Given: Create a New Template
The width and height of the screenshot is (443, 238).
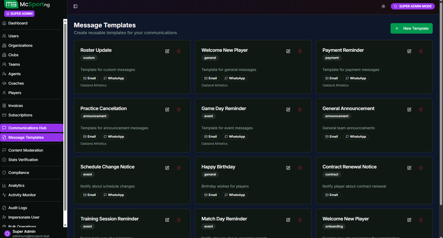Looking at the screenshot, I should pos(411,28).
